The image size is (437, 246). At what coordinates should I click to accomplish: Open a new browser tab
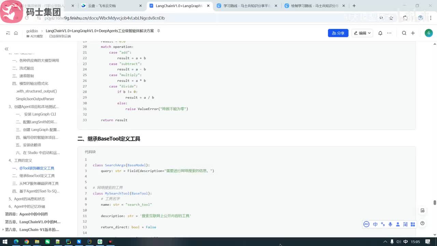[354, 6]
